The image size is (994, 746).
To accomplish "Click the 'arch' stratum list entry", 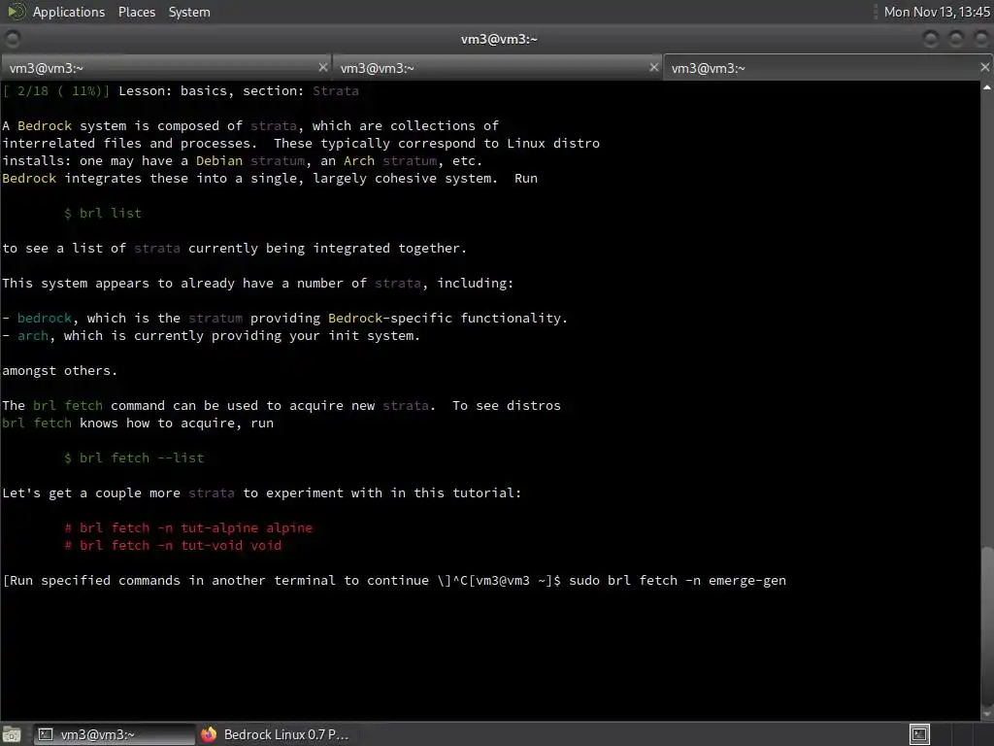I will click(x=33, y=335).
